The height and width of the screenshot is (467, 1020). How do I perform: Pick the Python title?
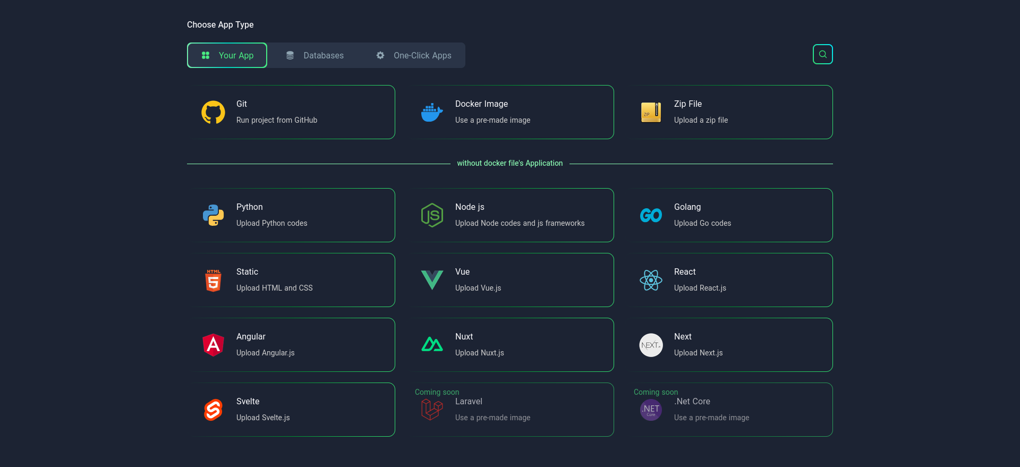pyautogui.click(x=250, y=207)
